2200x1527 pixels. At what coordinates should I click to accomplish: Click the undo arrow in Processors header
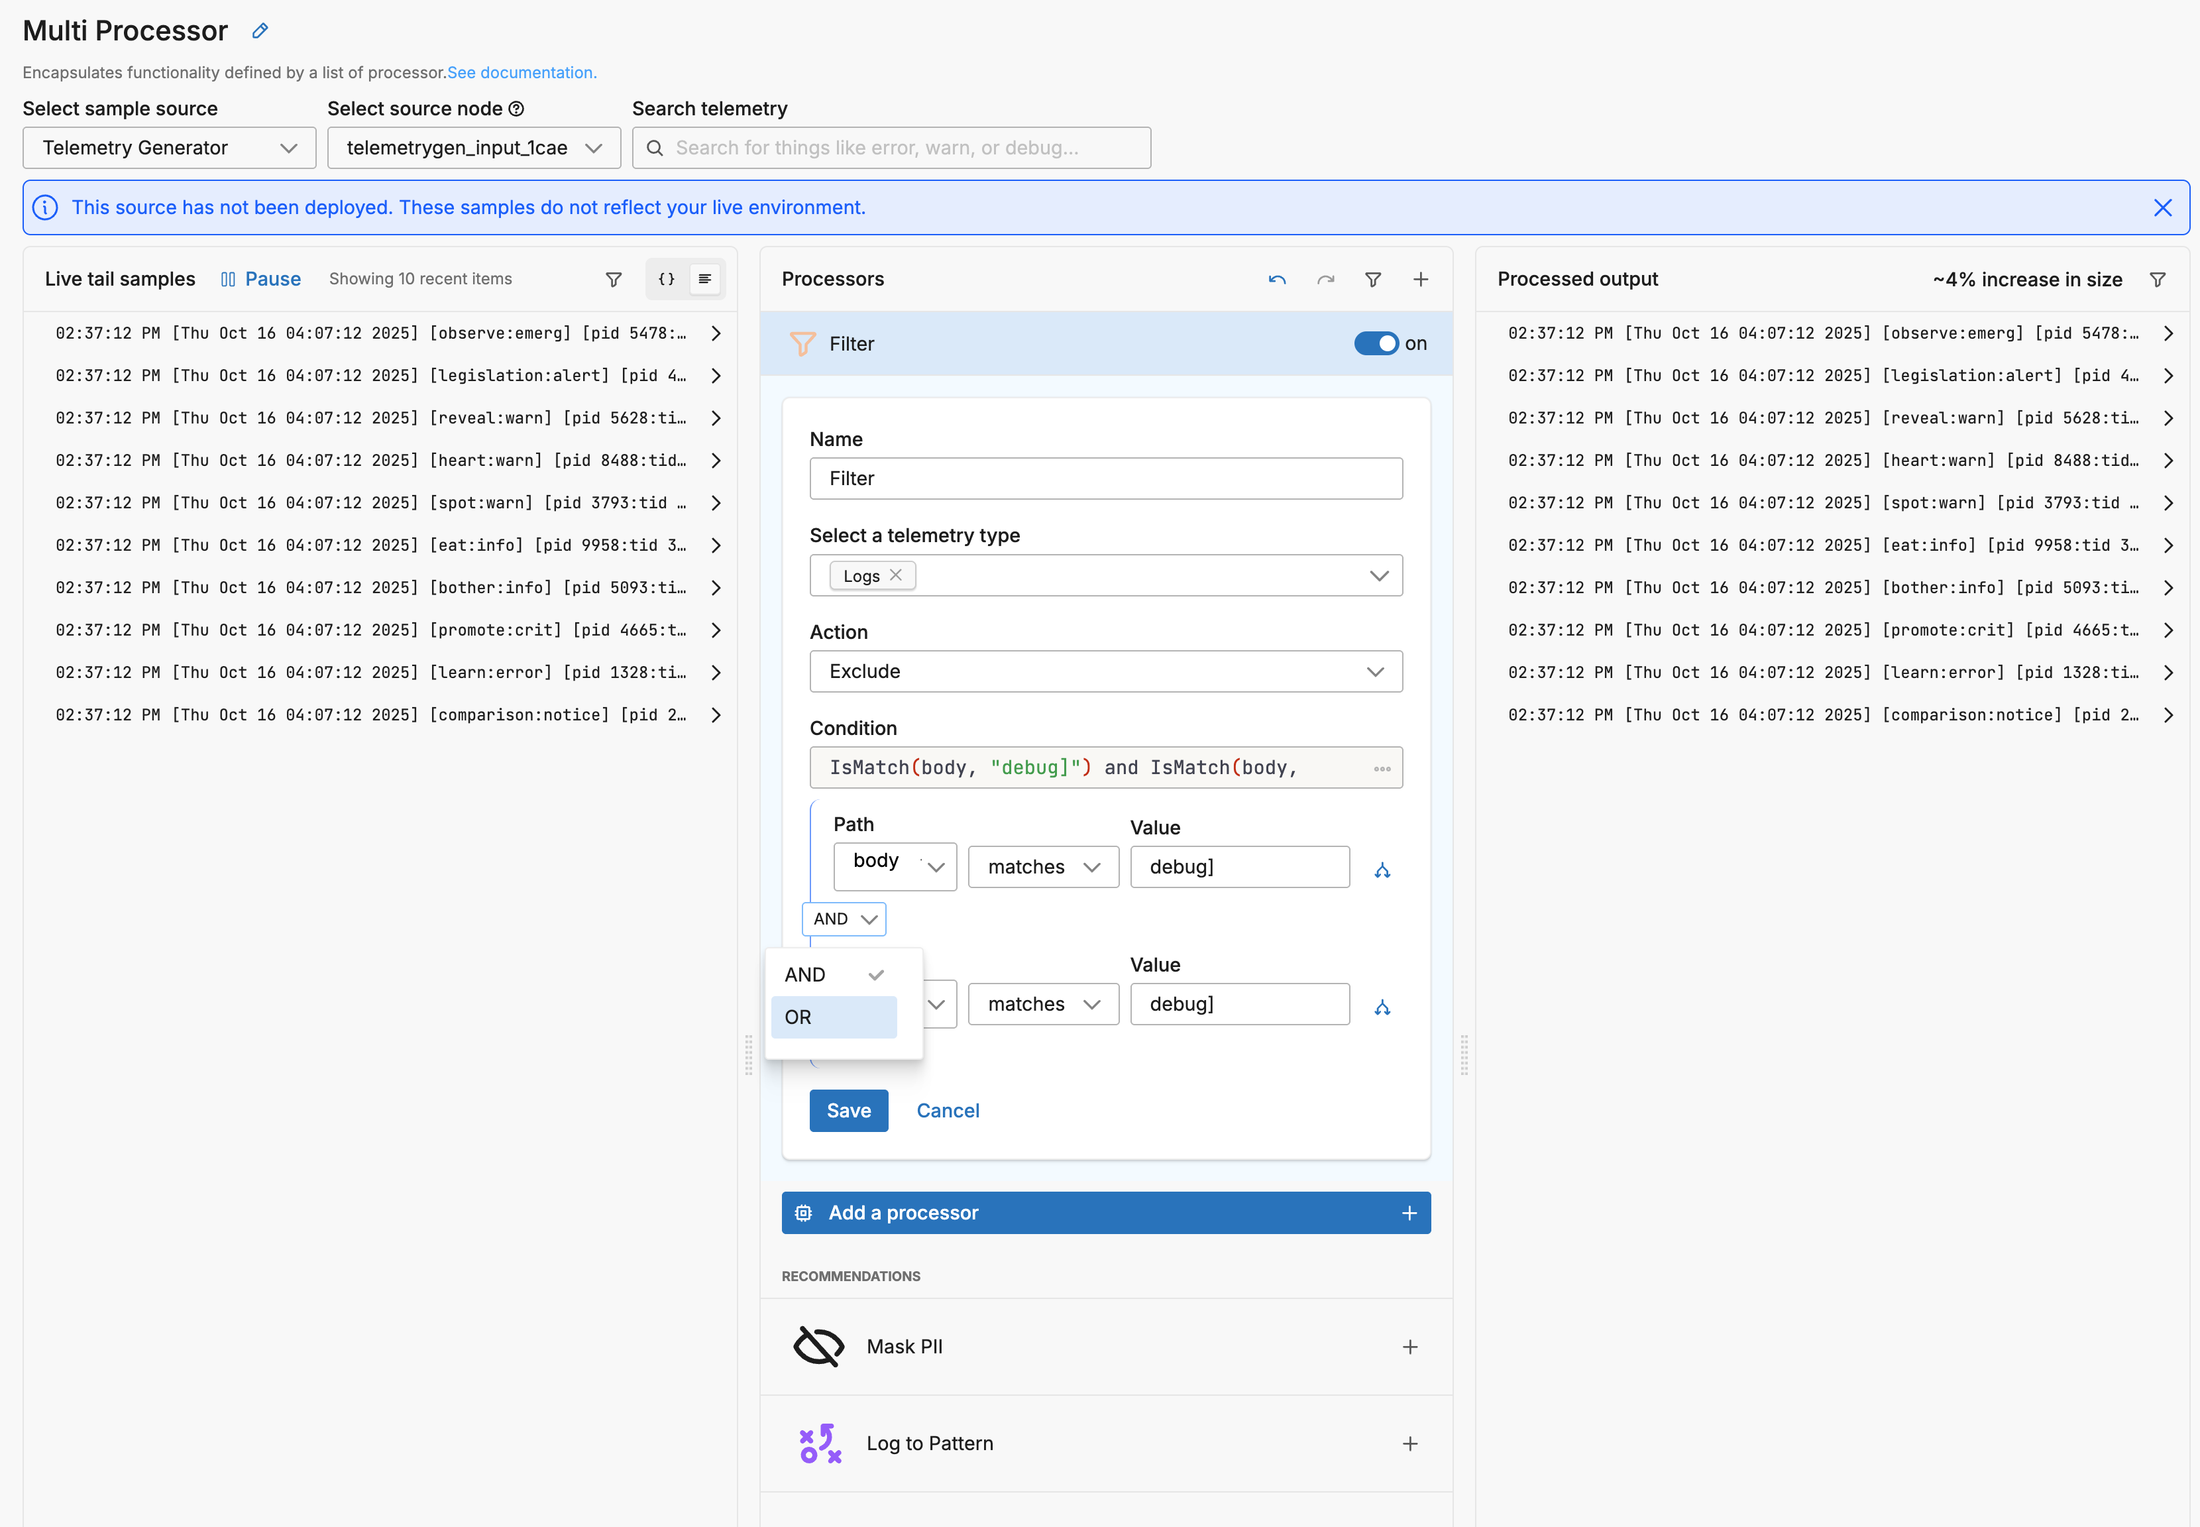pos(1276,280)
